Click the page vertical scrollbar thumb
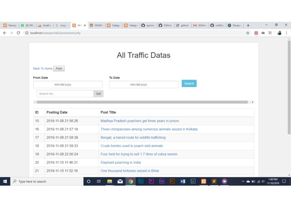This screenshot has width=291, height=207. (x=289, y=87)
